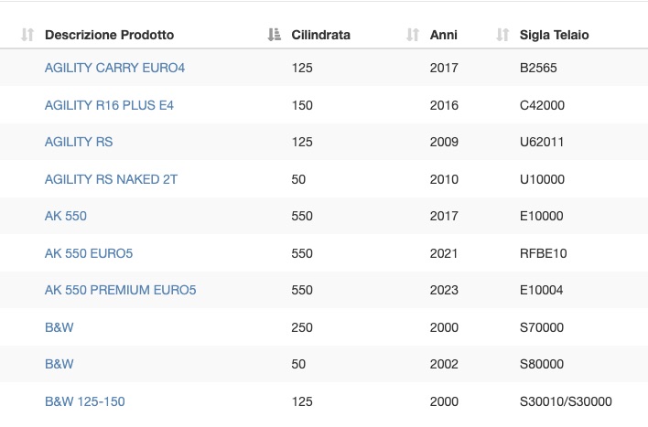The image size is (648, 427).
Task: Click year 2016 in AGILITY R16 row
Action: click(x=444, y=105)
